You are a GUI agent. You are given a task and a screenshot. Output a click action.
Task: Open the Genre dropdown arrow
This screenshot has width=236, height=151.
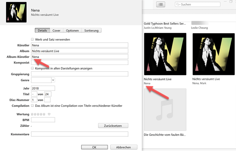point(53,80)
